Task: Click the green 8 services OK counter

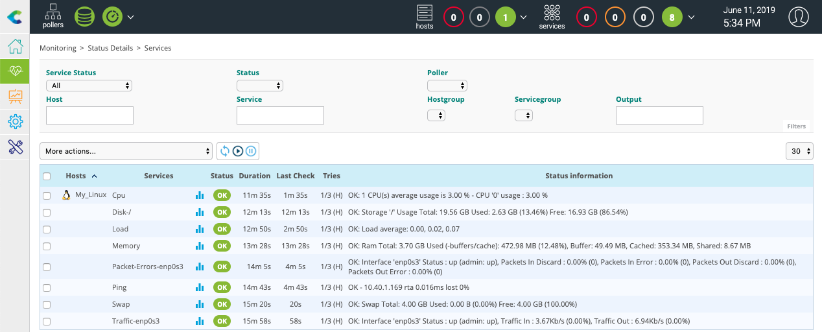Action: click(x=672, y=18)
